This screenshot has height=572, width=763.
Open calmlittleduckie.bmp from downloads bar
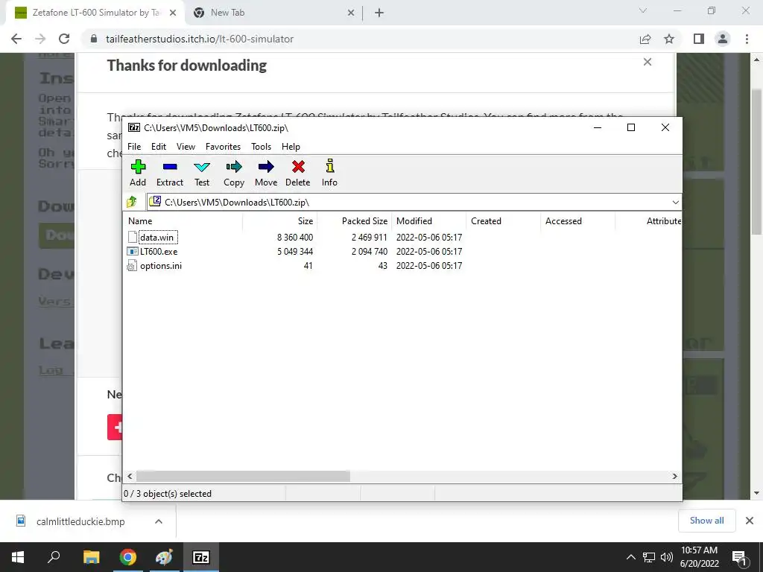pos(80,521)
